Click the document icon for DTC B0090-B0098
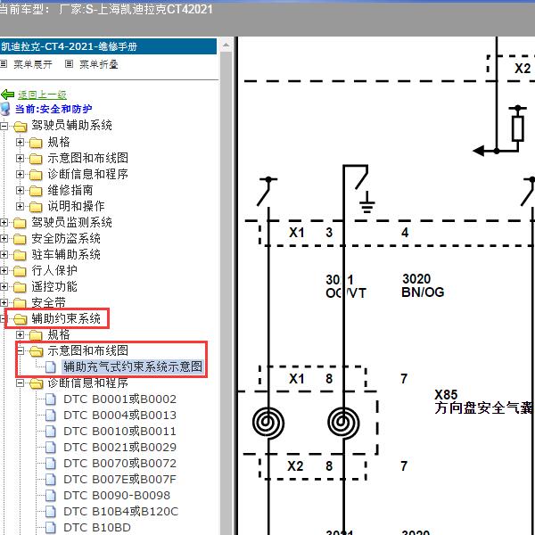 pyautogui.click(x=51, y=495)
